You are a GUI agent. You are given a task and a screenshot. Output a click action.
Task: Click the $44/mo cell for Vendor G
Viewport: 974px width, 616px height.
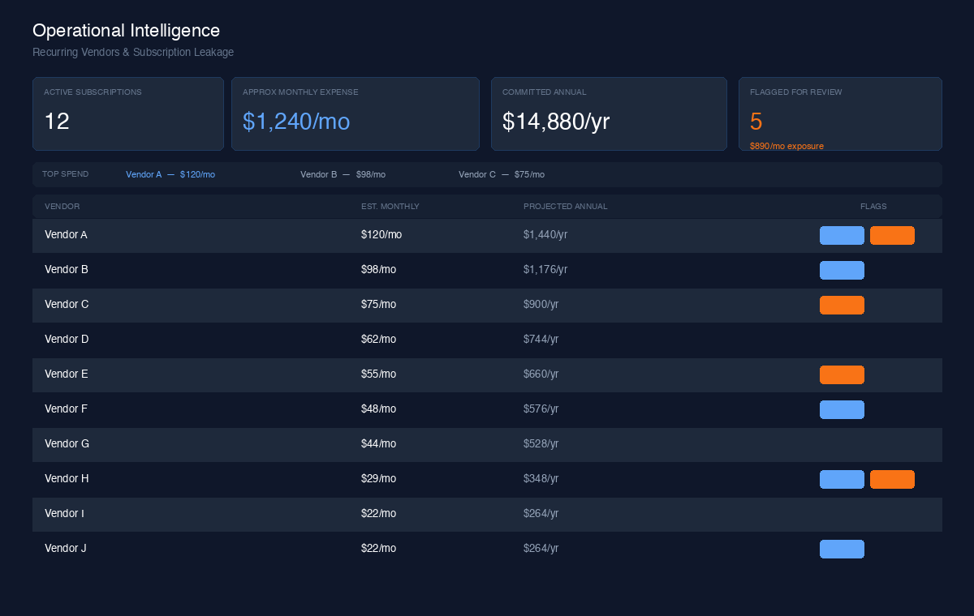point(379,444)
